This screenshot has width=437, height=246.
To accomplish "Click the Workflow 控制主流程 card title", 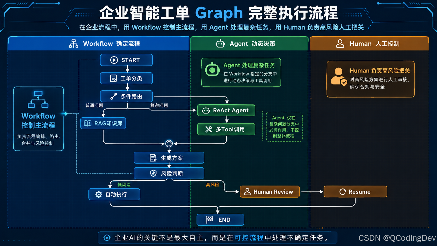I will click(38, 121).
